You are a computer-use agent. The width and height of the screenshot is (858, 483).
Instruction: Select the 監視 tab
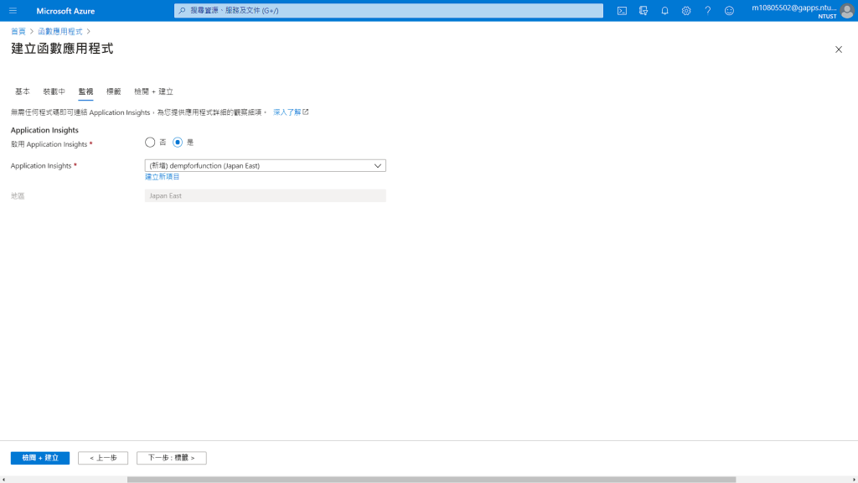85,91
